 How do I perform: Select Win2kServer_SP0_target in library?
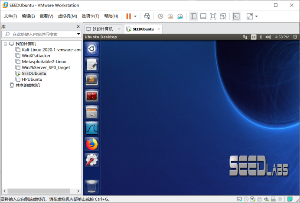(42, 67)
